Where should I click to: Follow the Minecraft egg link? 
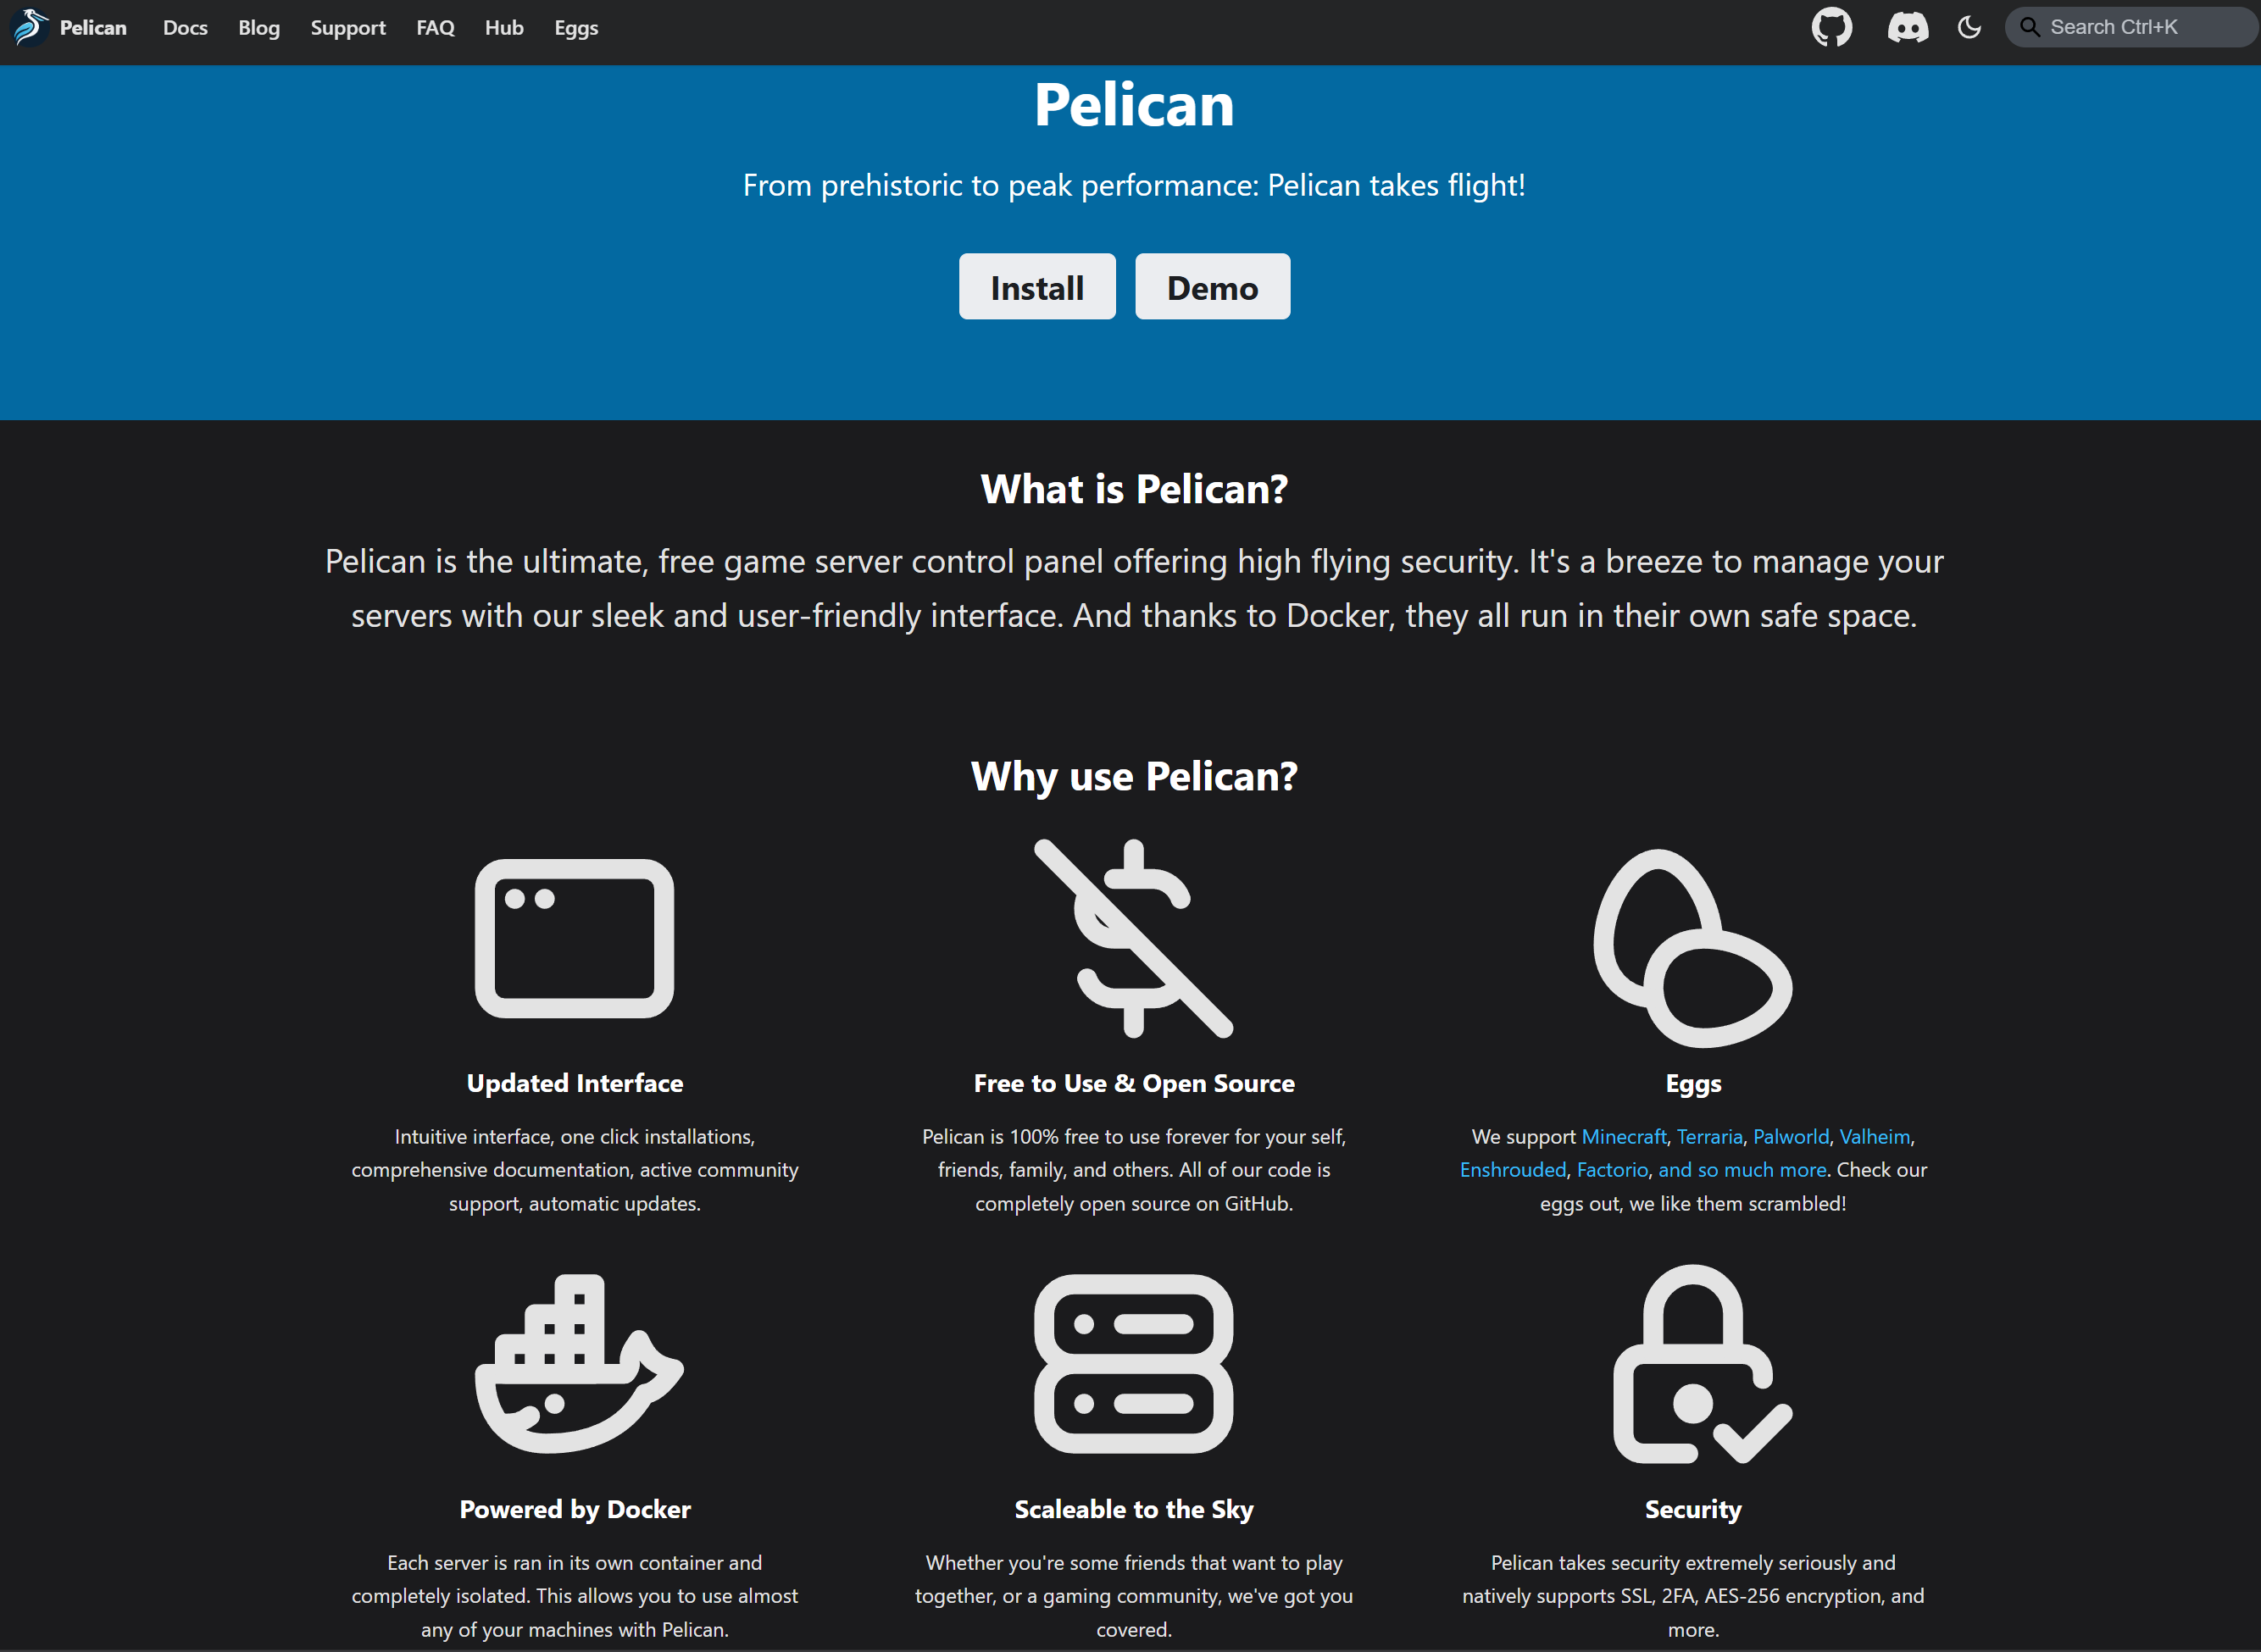tap(1623, 1137)
